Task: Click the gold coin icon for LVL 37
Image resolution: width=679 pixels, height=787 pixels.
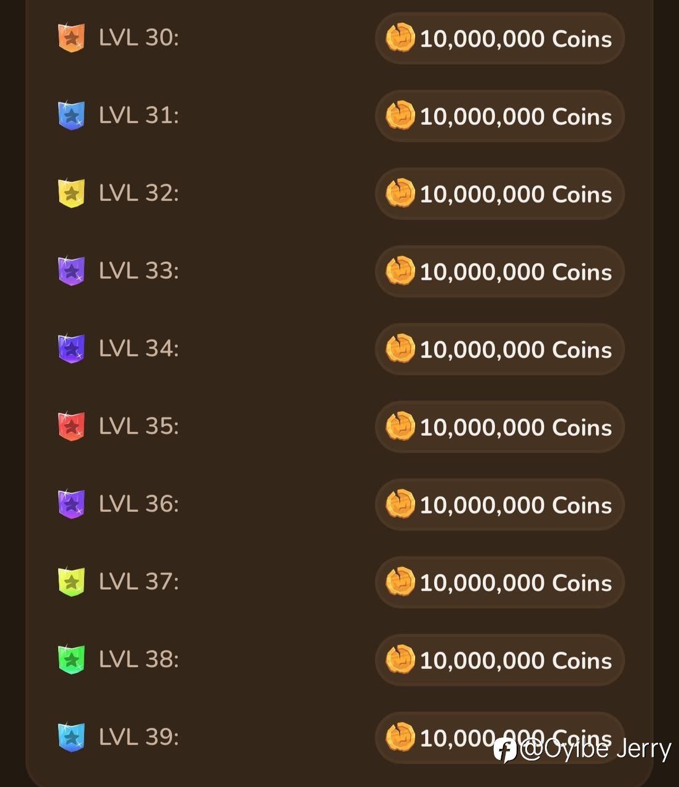Action: [400, 582]
